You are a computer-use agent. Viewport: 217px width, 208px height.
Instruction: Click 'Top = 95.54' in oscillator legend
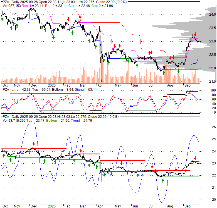[41, 90]
